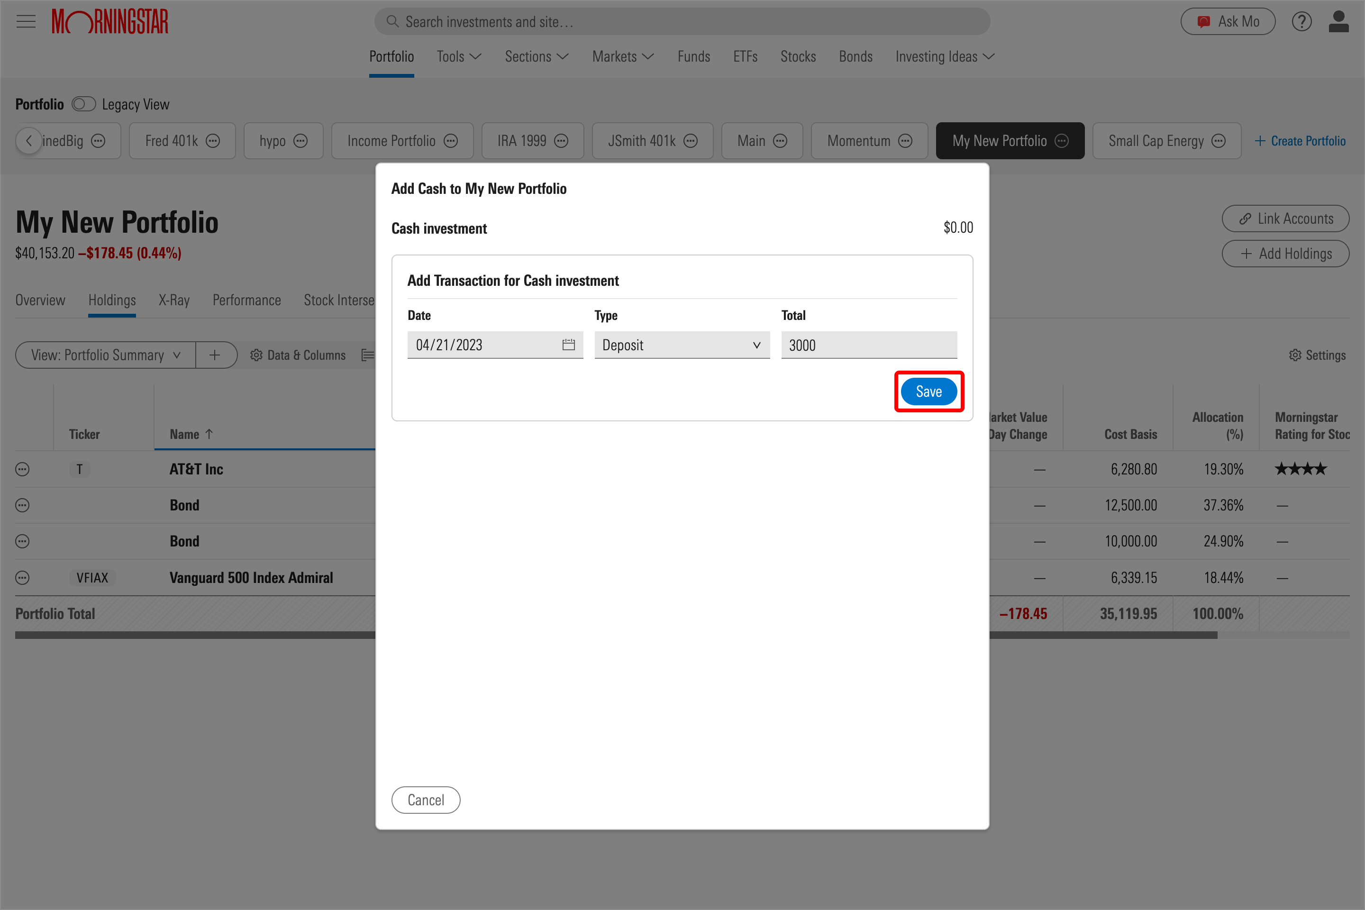Sort by the Cost Basis column
Screen dimensions: 1365x910
(x=1130, y=434)
